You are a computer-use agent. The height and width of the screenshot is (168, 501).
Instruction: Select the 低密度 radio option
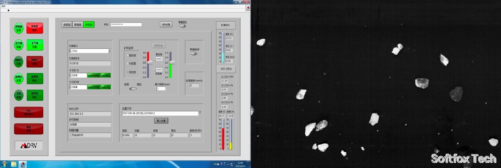click(132, 72)
